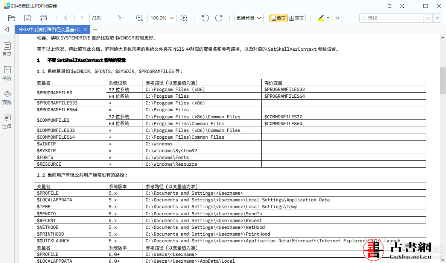Collapse the left sidebar panel
This screenshot has width=446, height=263.
point(7,29)
